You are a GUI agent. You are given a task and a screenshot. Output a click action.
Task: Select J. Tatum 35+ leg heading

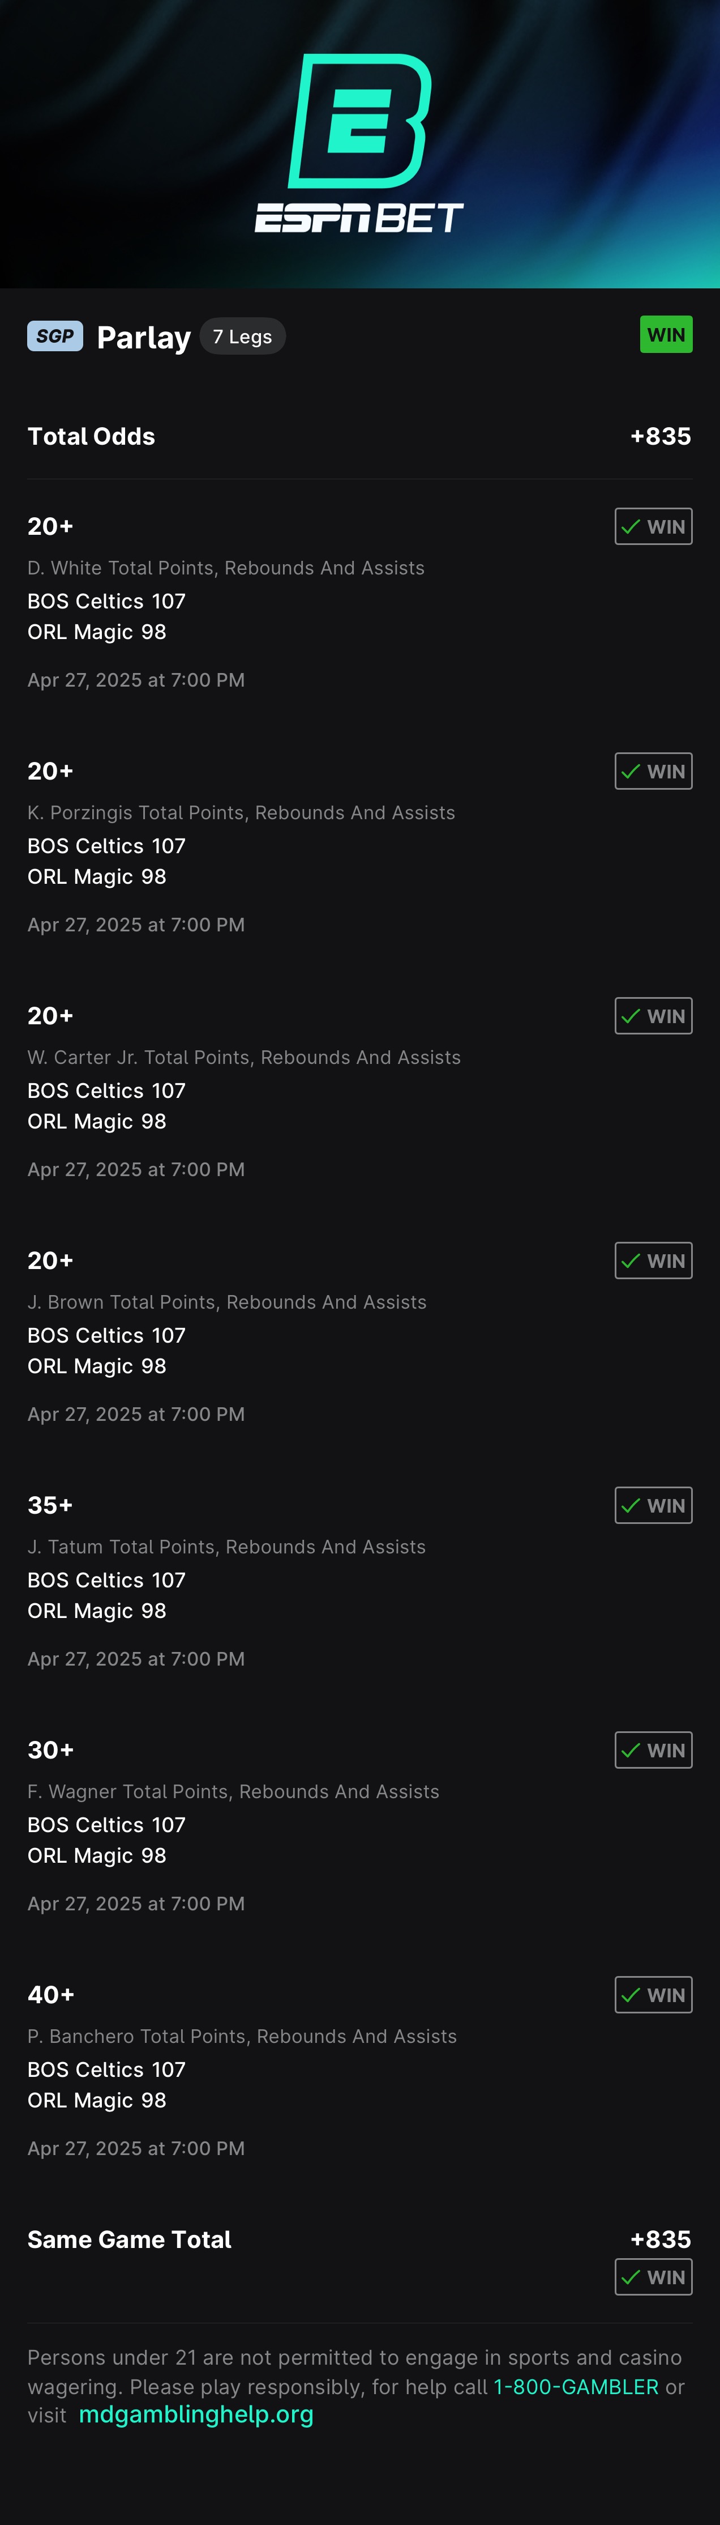click(x=50, y=1506)
